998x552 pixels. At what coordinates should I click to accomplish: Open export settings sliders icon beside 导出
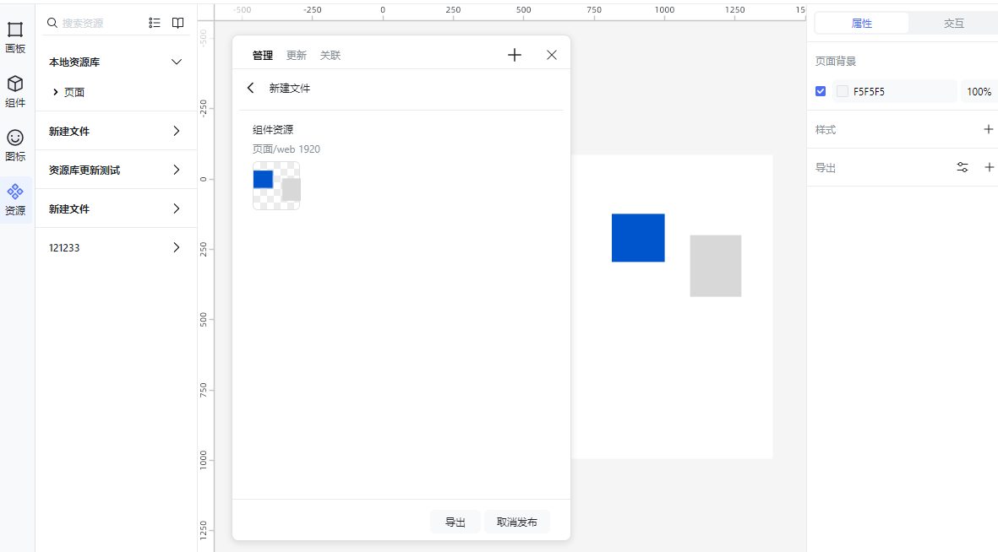963,167
